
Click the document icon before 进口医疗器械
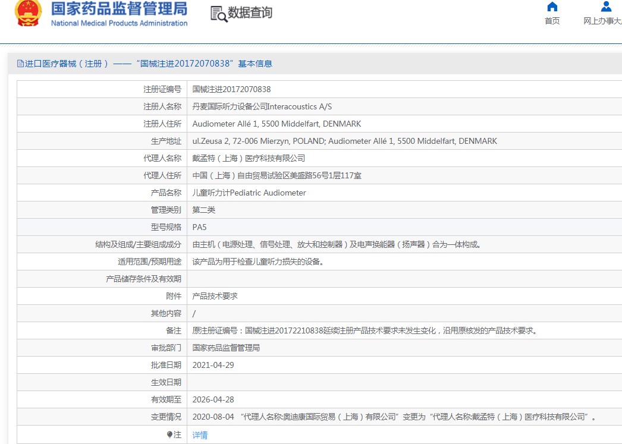[20, 64]
